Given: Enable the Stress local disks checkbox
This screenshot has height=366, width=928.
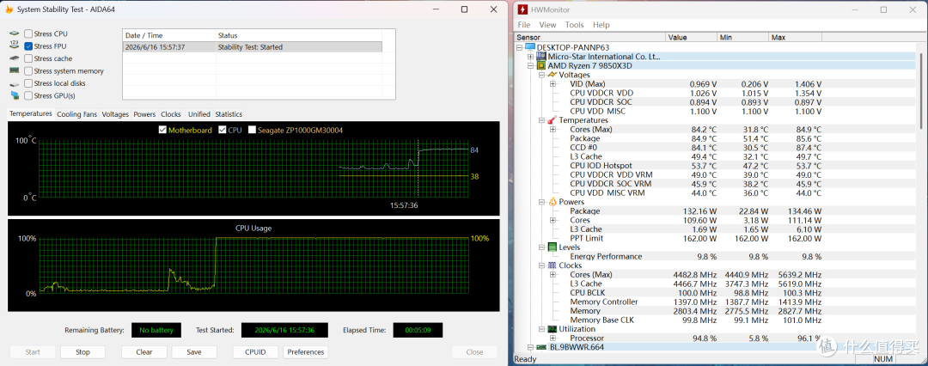Looking at the screenshot, I should pyautogui.click(x=28, y=83).
